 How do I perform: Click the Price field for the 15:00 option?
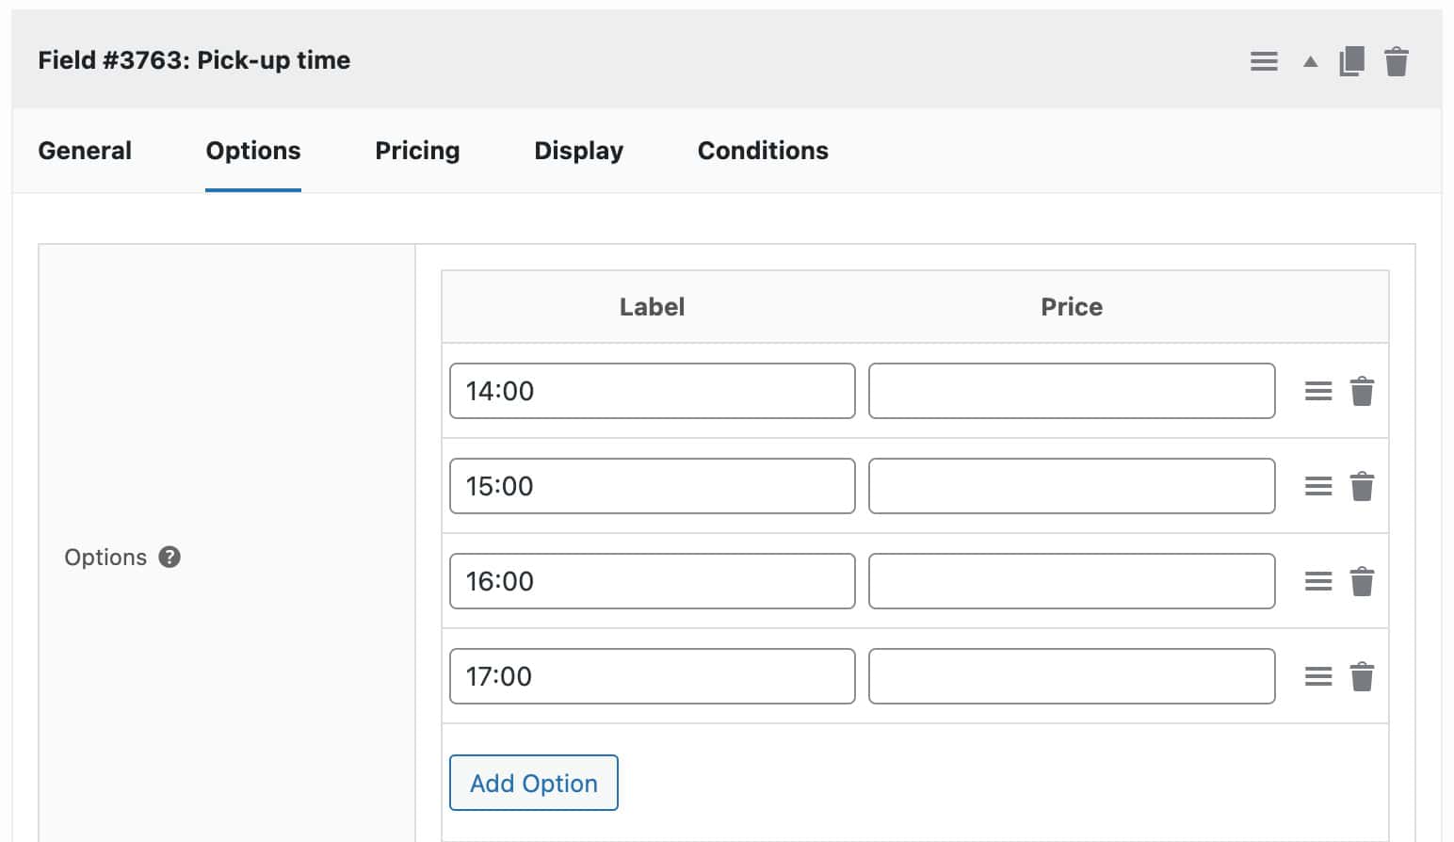click(x=1071, y=486)
